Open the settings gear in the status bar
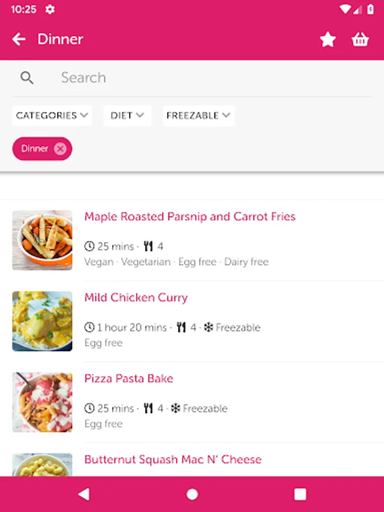 (x=50, y=9)
